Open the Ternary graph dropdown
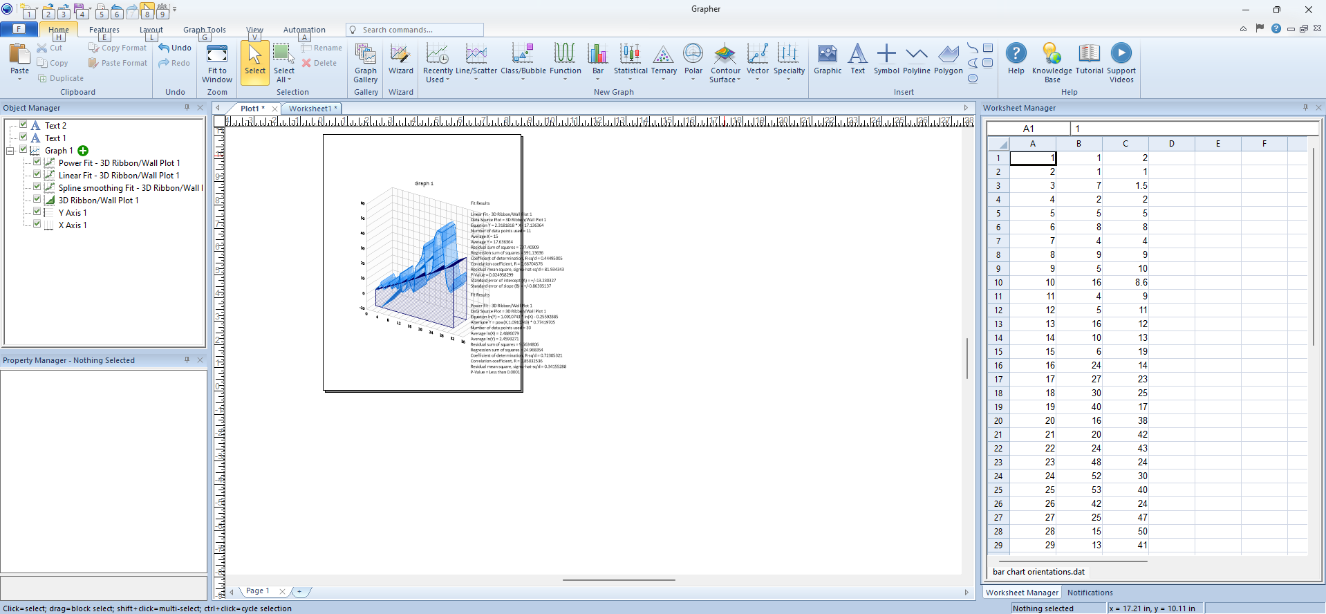The image size is (1326, 614). [664, 63]
